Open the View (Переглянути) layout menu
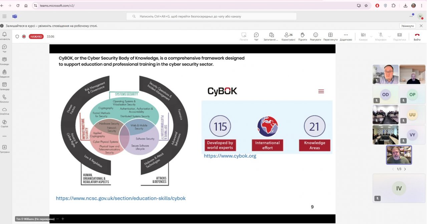Image resolution: width=427 pixels, height=224 pixels. pos(330,36)
